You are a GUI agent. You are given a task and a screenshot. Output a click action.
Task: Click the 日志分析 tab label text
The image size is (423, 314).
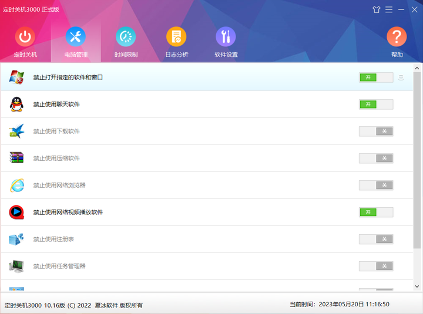pyautogui.click(x=177, y=55)
